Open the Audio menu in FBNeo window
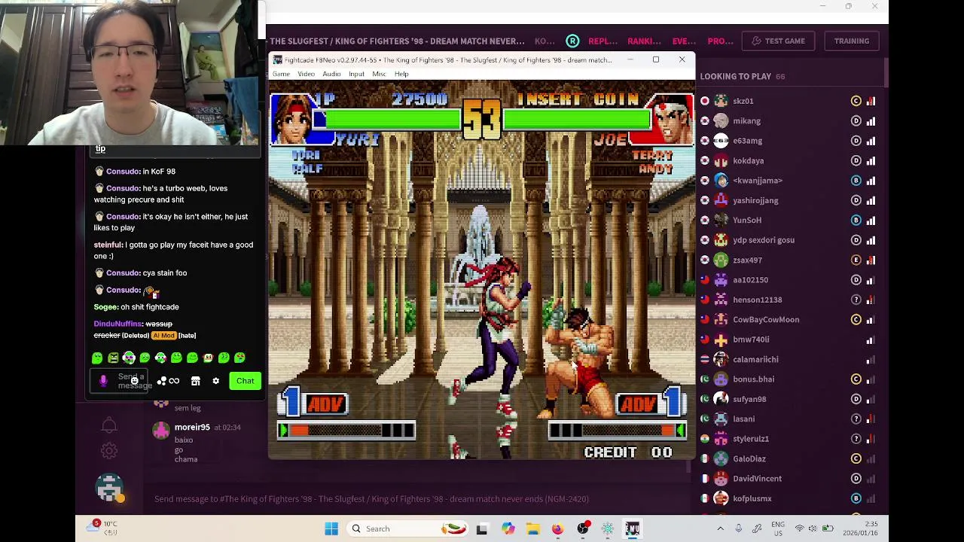 (331, 74)
